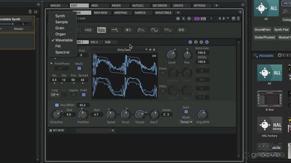This screenshot has width=291, height=163.
Task: Open the modulation matrix section icon
Action: (181, 30)
